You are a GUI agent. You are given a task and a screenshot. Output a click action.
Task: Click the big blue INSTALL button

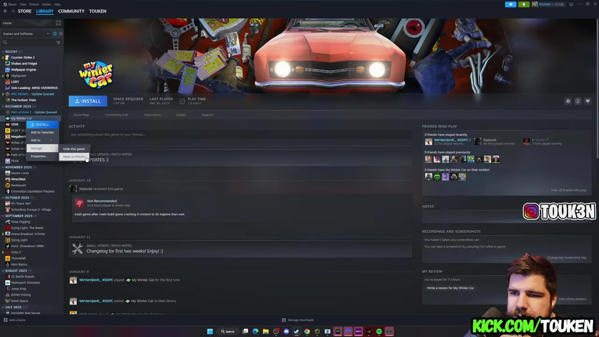point(88,101)
